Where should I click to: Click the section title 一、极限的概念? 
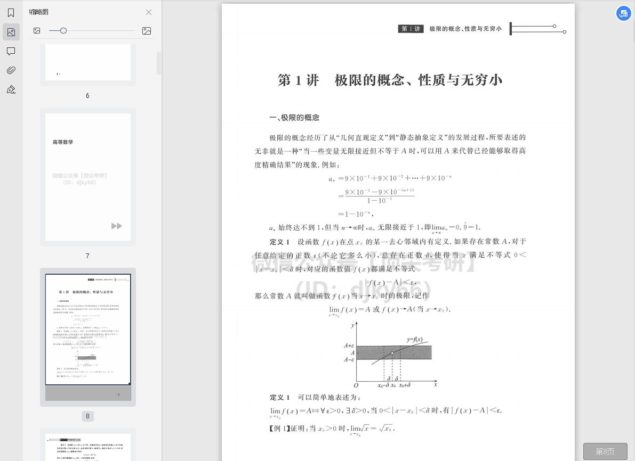[x=294, y=118]
